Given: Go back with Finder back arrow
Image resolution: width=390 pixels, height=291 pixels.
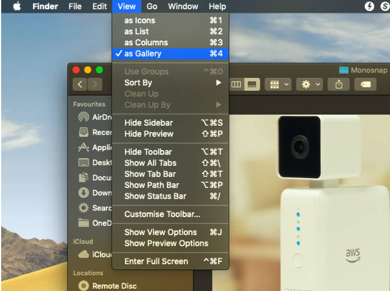Looking at the screenshot, I should click(x=80, y=84).
